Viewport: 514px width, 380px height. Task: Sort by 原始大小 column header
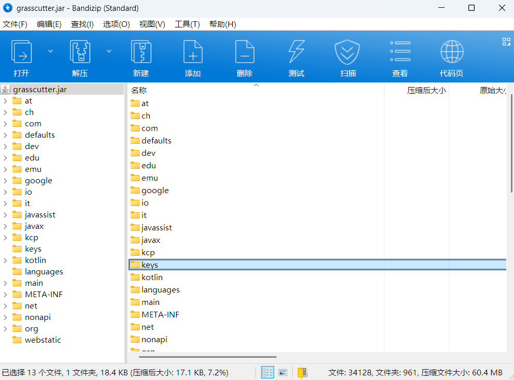click(x=478, y=91)
